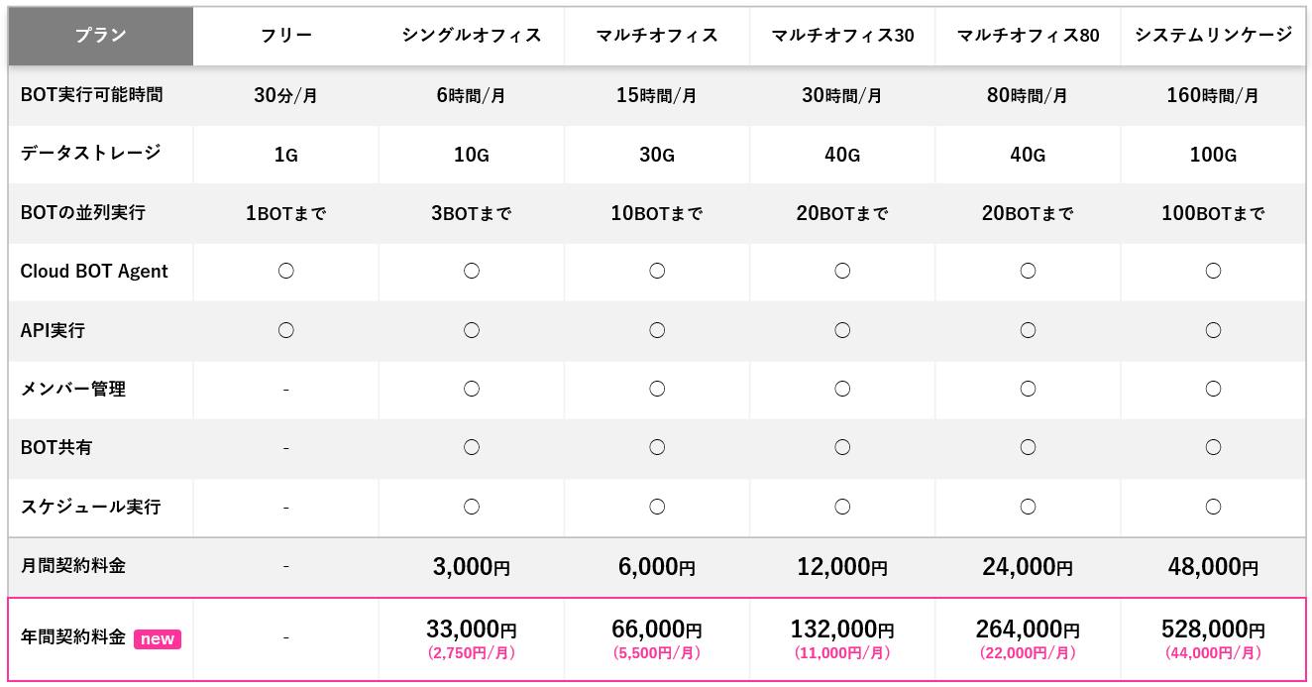Click the pink new badge
1312x687 pixels.
tap(158, 639)
